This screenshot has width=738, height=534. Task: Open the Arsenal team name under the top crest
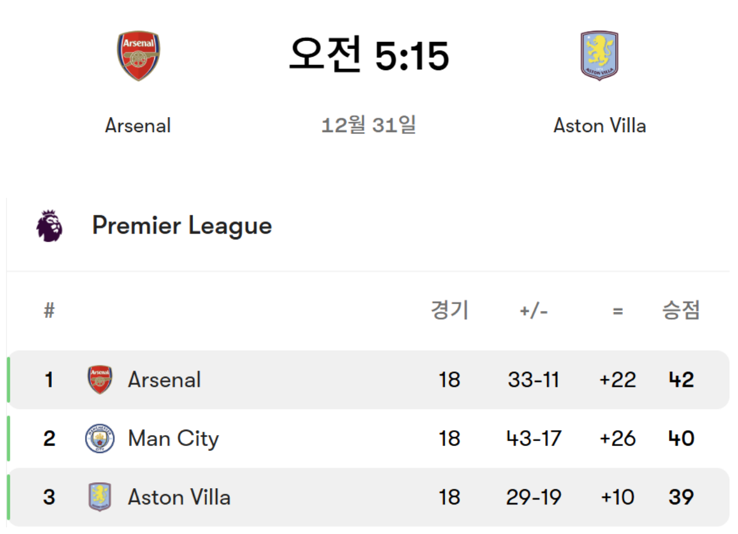tap(138, 126)
